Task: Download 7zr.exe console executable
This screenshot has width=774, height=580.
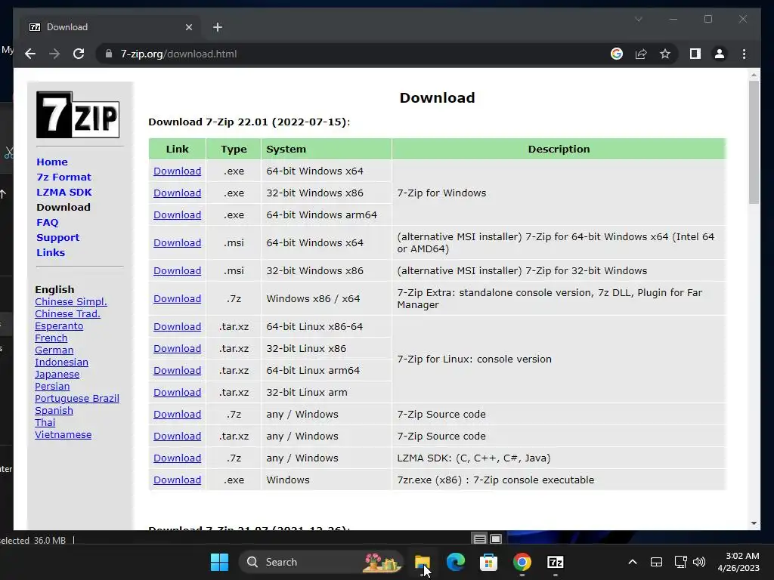Action: 177,480
